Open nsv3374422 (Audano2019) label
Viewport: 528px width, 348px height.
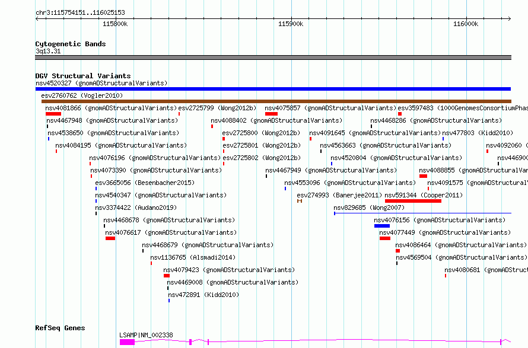(136, 207)
